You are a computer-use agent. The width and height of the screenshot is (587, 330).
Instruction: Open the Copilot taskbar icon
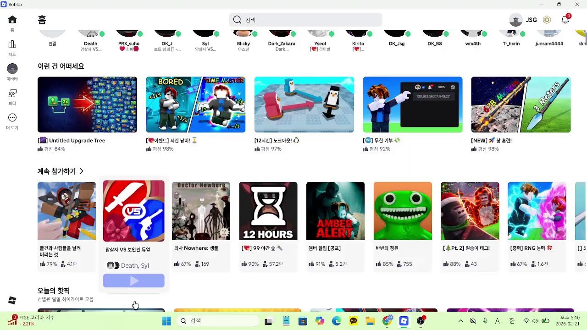[320, 321]
